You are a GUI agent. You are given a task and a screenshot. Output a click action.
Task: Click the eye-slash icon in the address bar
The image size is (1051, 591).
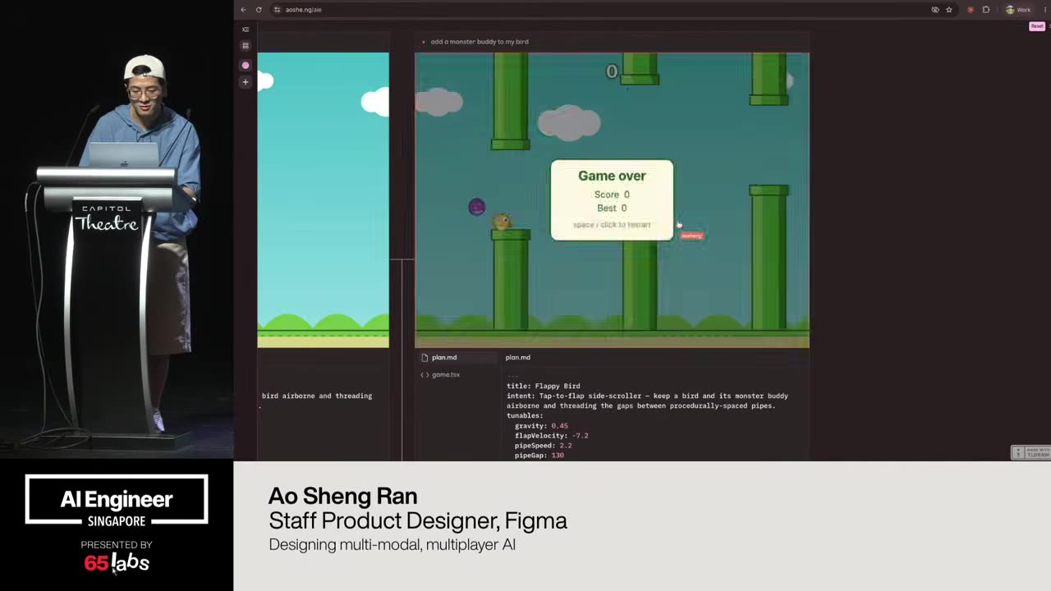tap(935, 10)
